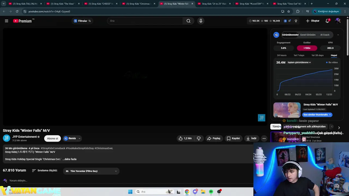
Task: Click Abone ol subscribe button
Action: 52,138
